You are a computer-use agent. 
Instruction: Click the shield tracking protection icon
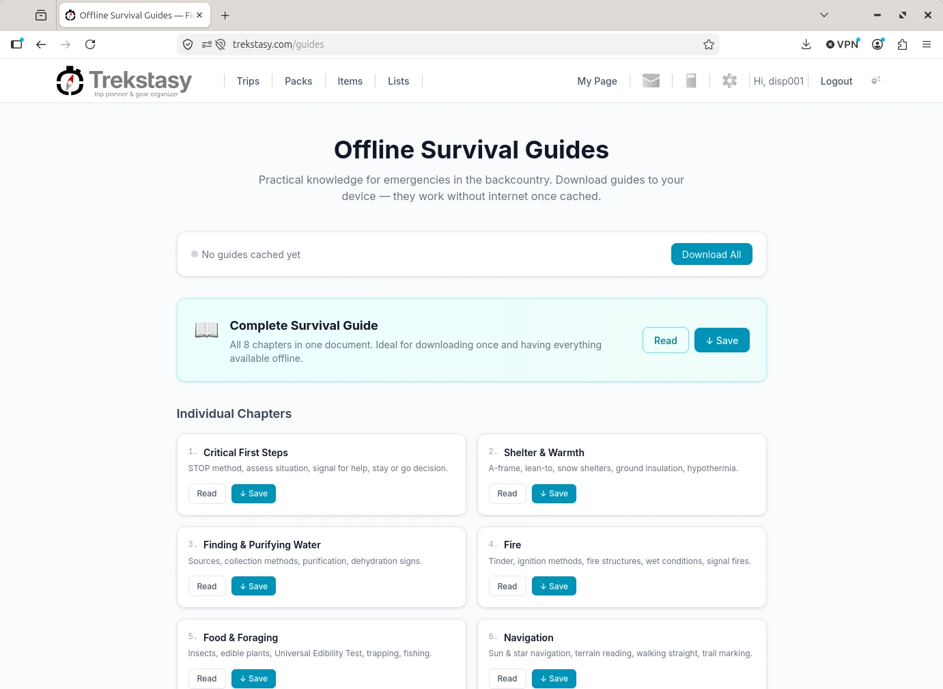tap(188, 44)
